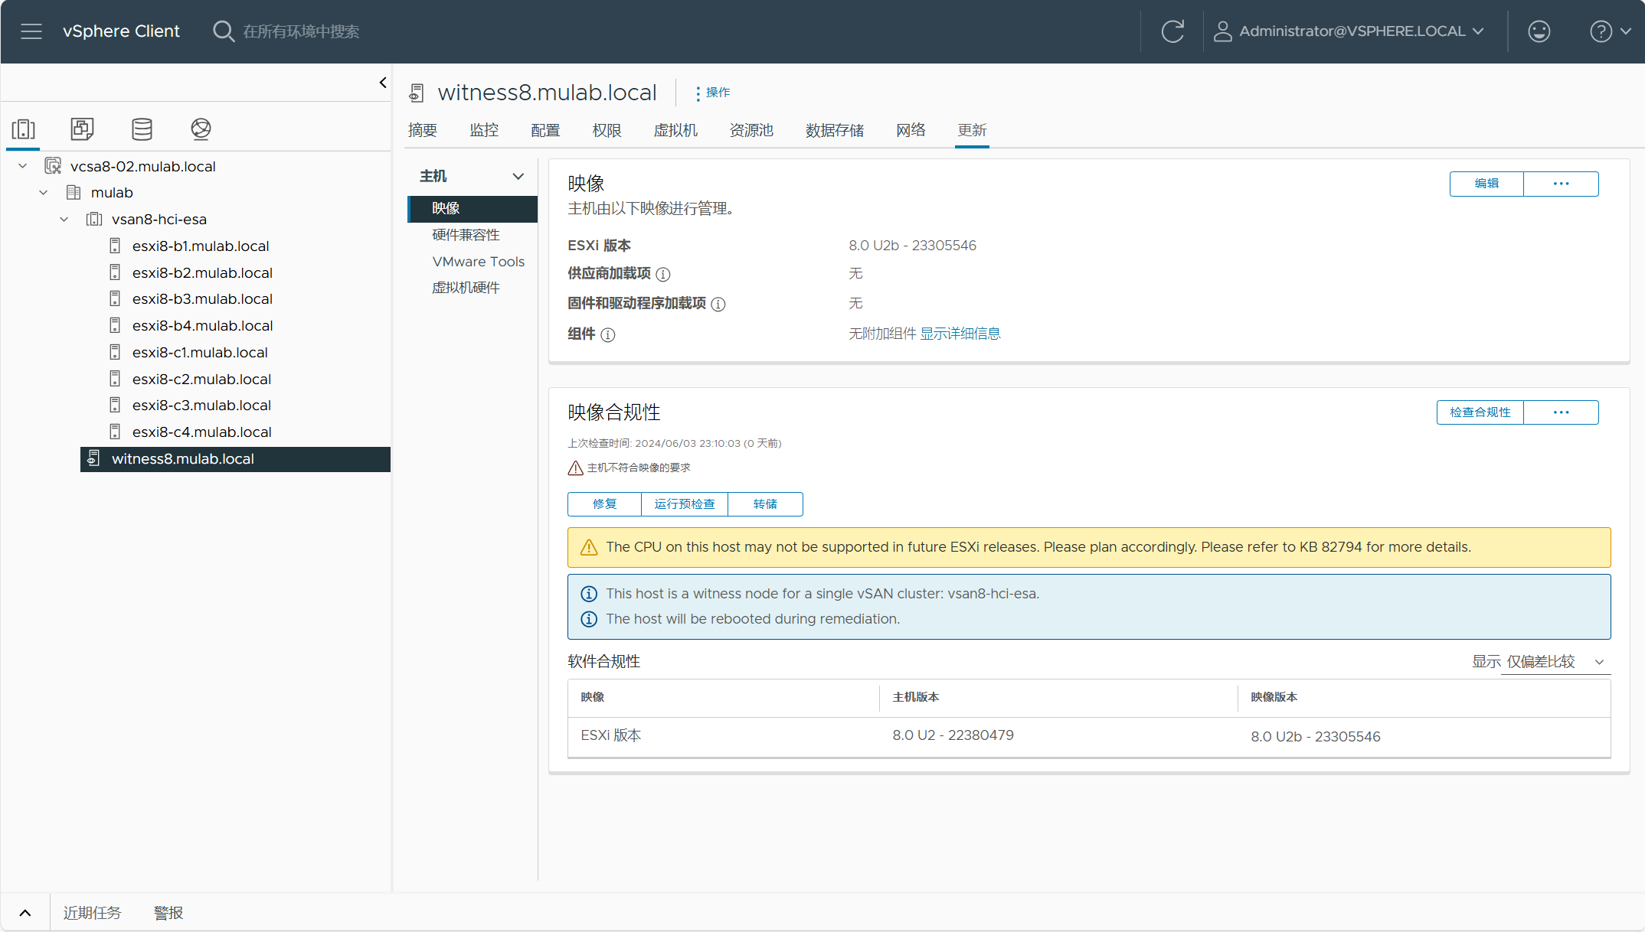
Task: Click host icon for esxi8-c4.mulab.local
Action: [115, 432]
